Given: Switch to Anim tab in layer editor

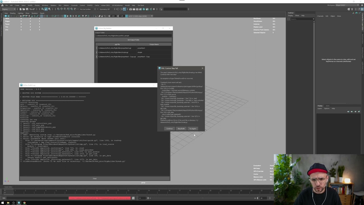Looking at the screenshot, I should (x=327, y=106).
